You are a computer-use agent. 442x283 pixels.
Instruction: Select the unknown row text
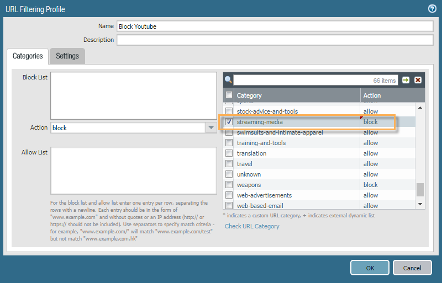click(249, 174)
